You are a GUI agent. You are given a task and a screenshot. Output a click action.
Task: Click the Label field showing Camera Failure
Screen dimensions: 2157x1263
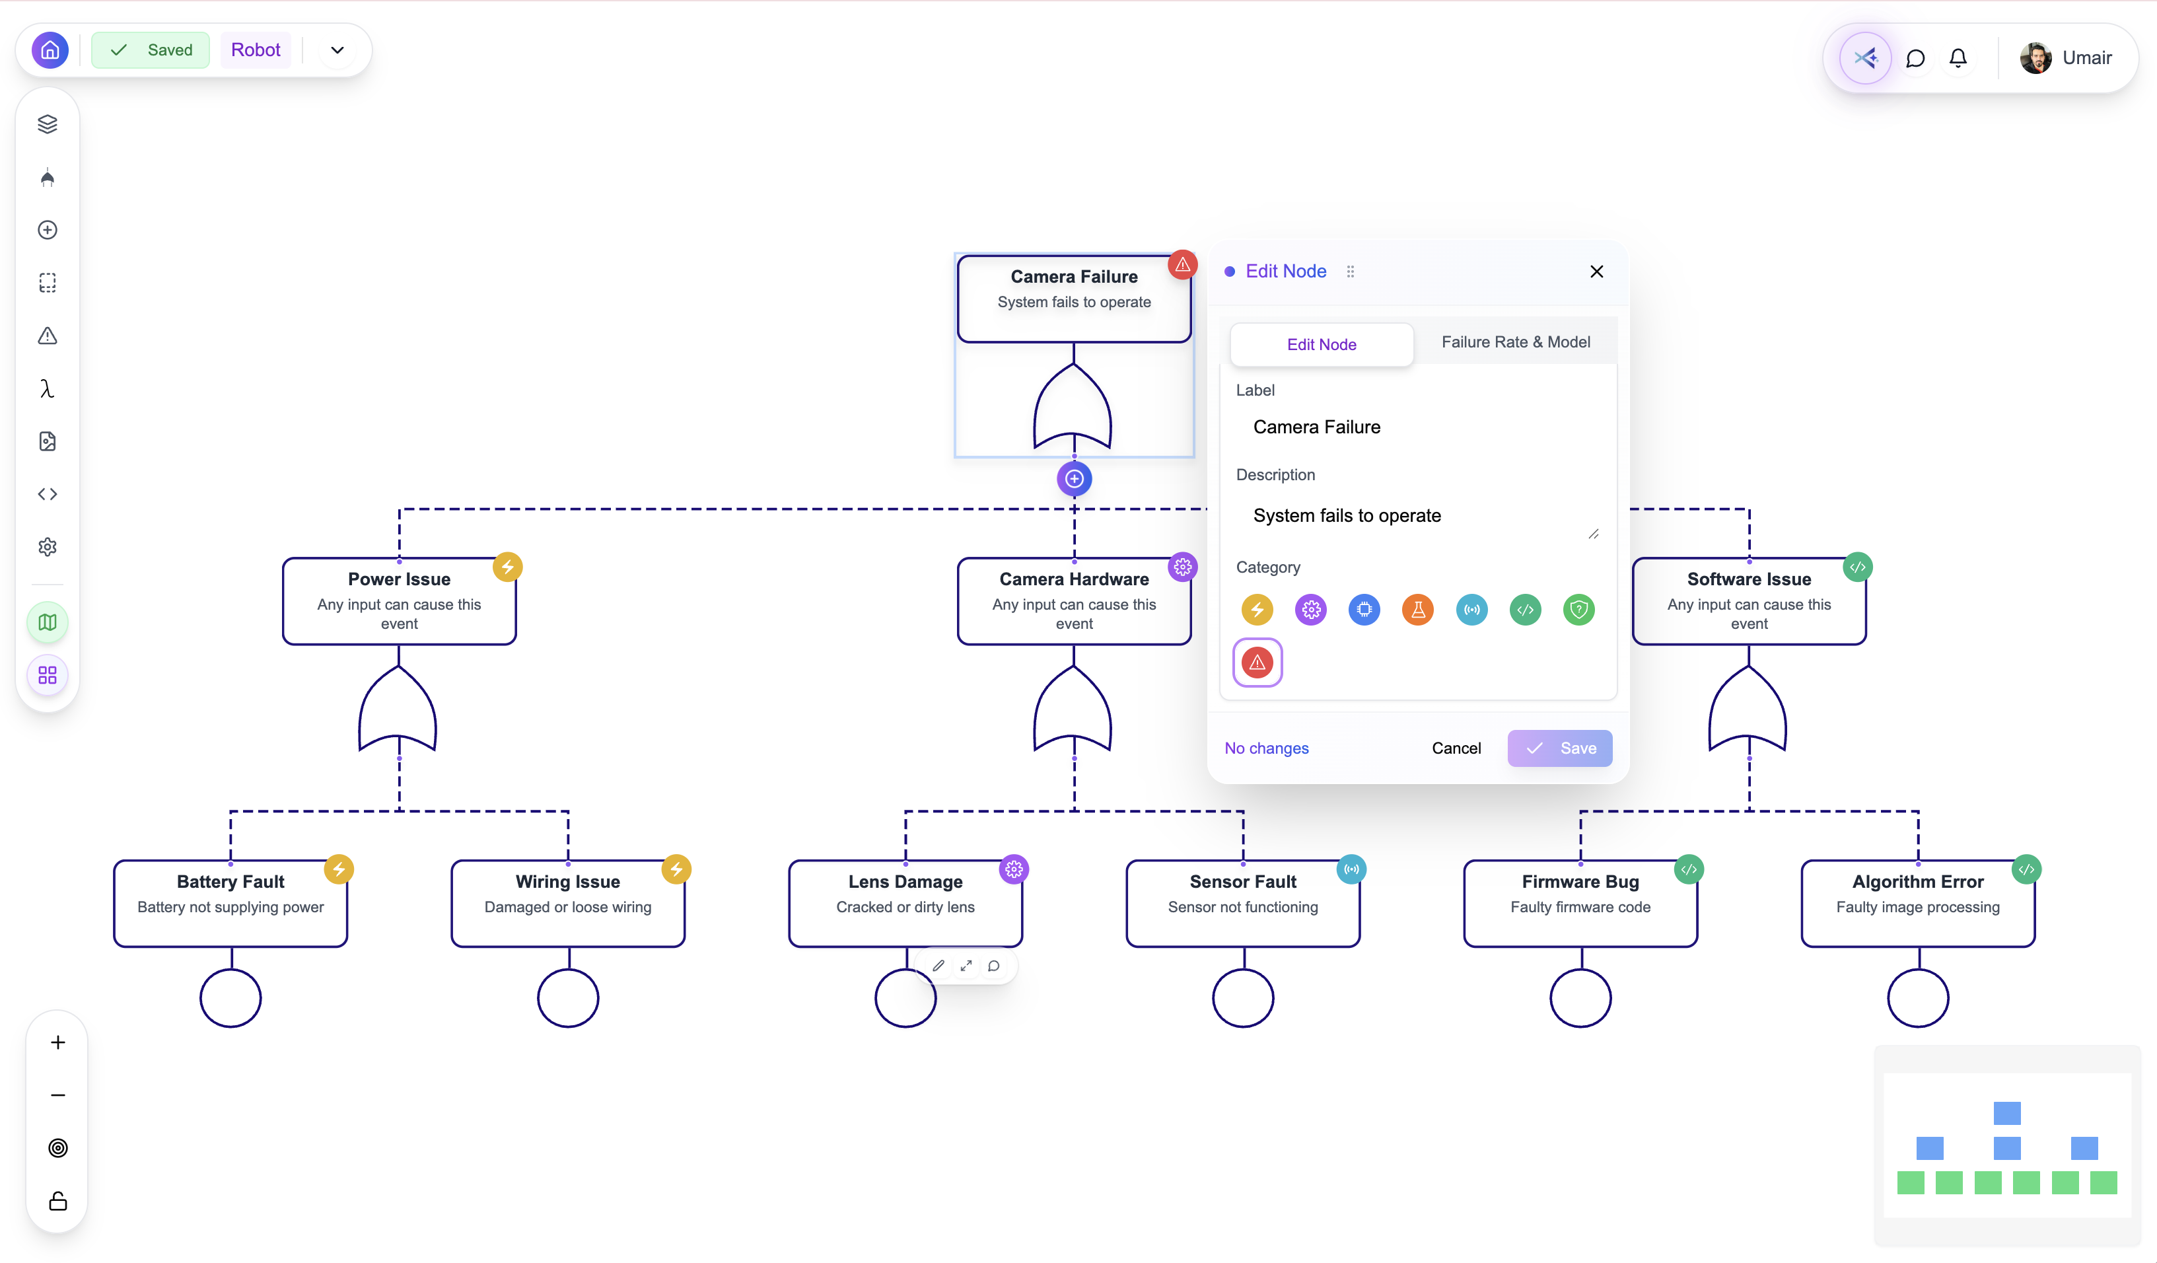[1417, 427]
